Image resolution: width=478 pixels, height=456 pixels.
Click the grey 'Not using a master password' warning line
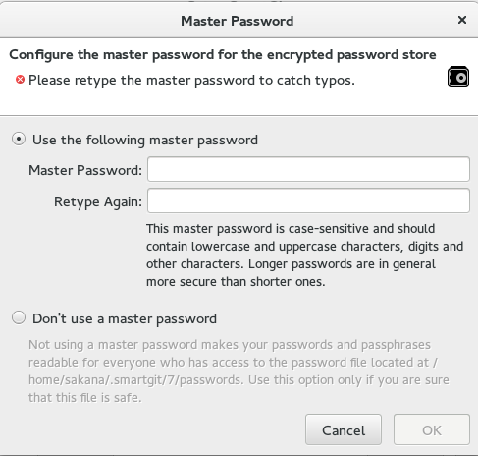click(230, 345)
